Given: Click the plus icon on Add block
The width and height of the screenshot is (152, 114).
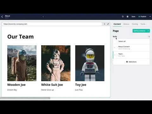Looking at the screenshot, I should click(x=127, y=62).
